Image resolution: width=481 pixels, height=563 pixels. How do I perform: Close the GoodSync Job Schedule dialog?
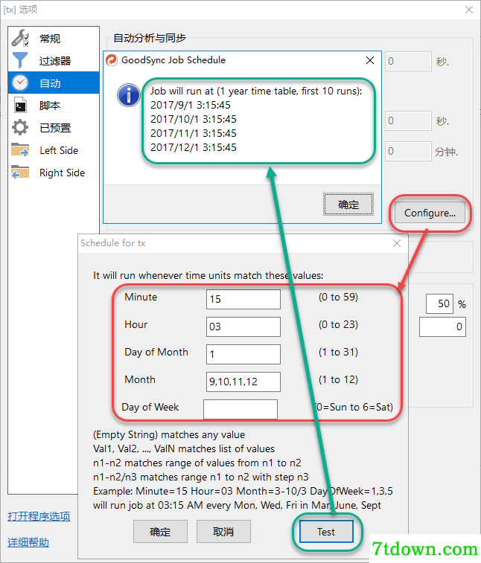[x=370, y=60]
